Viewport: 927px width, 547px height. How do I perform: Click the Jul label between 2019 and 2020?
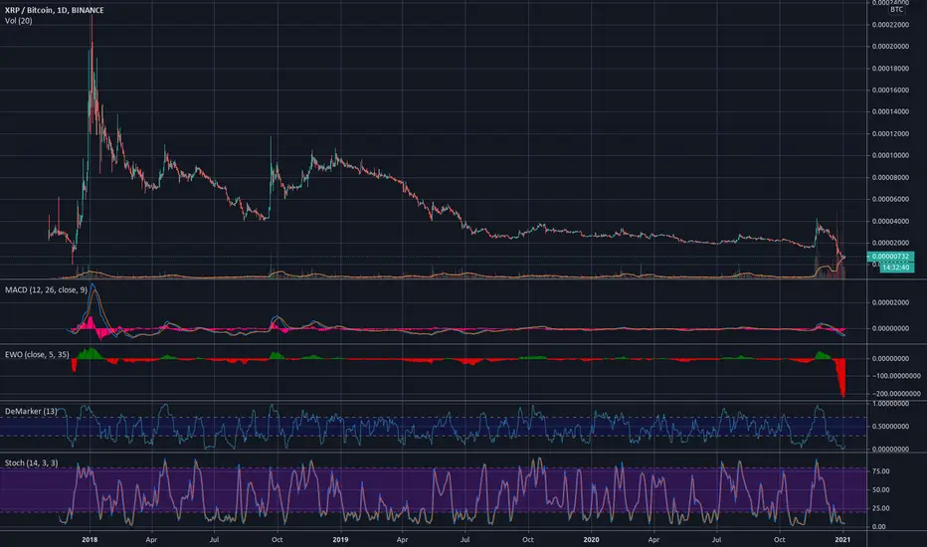tap(465, 539)
